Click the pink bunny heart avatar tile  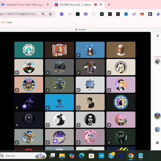tap(90, 137)
